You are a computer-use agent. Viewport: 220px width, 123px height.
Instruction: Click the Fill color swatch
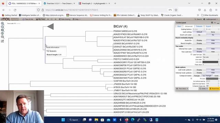point(212,79)
